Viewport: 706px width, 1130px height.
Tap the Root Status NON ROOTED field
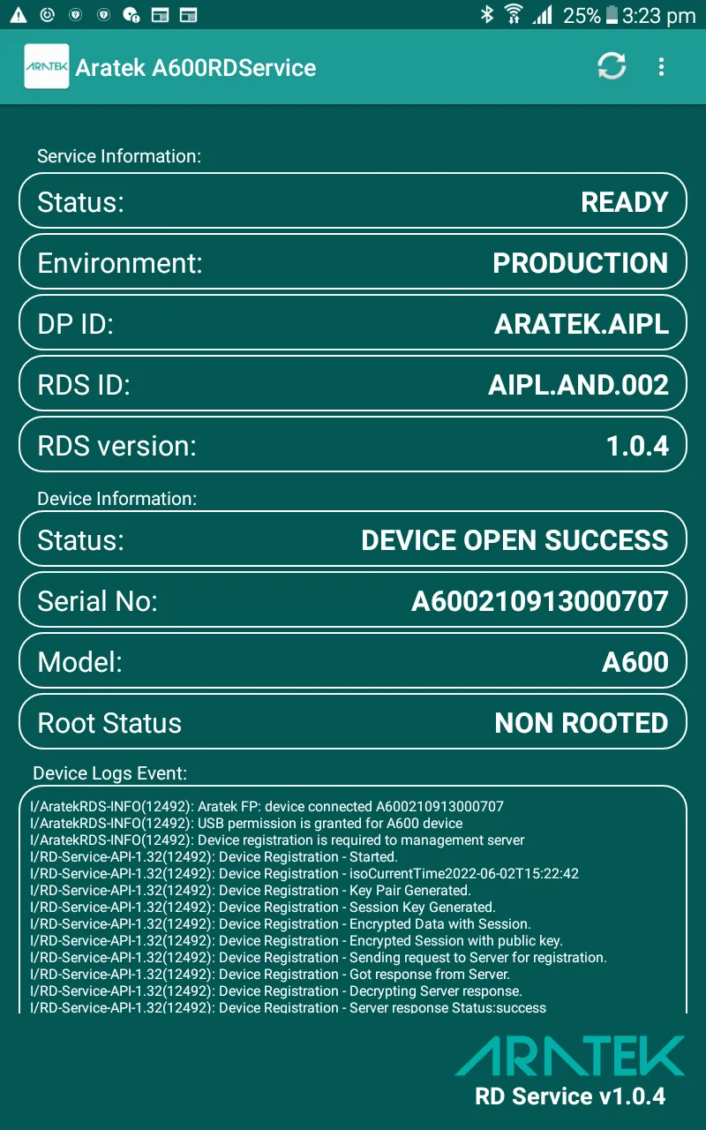click(x=351, y=721)
